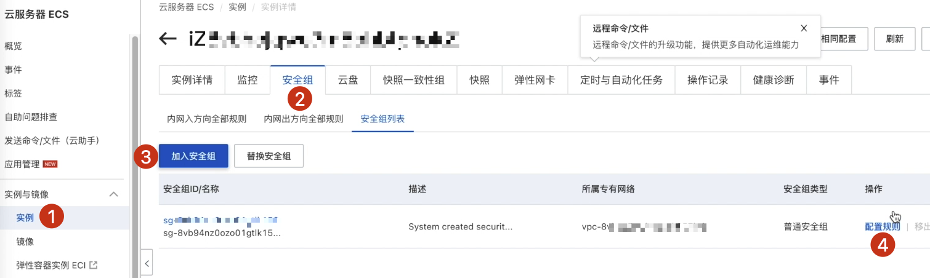The image size is (930, 278).
Task: Select the 内网入方向全部规则 sub-tab
Action: [207, 119]
